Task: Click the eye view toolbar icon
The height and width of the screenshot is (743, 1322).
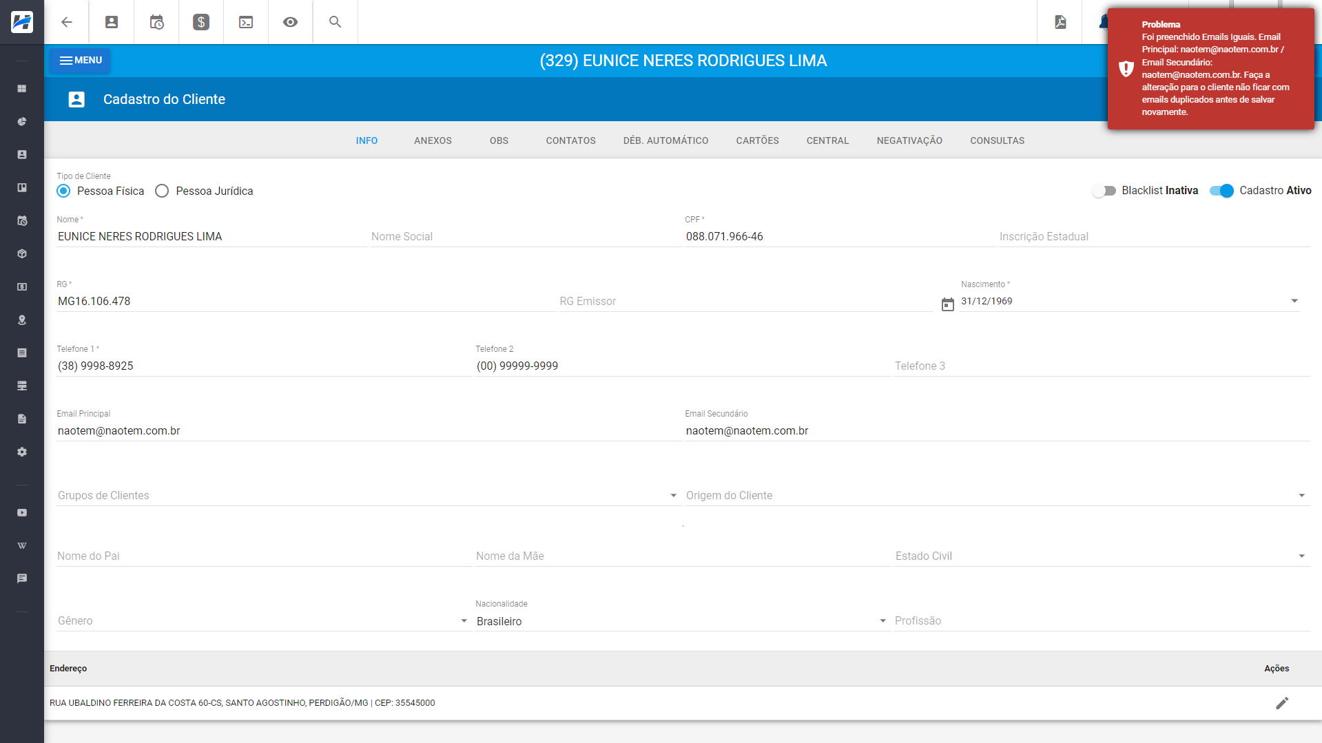Action: pos(291,22)
